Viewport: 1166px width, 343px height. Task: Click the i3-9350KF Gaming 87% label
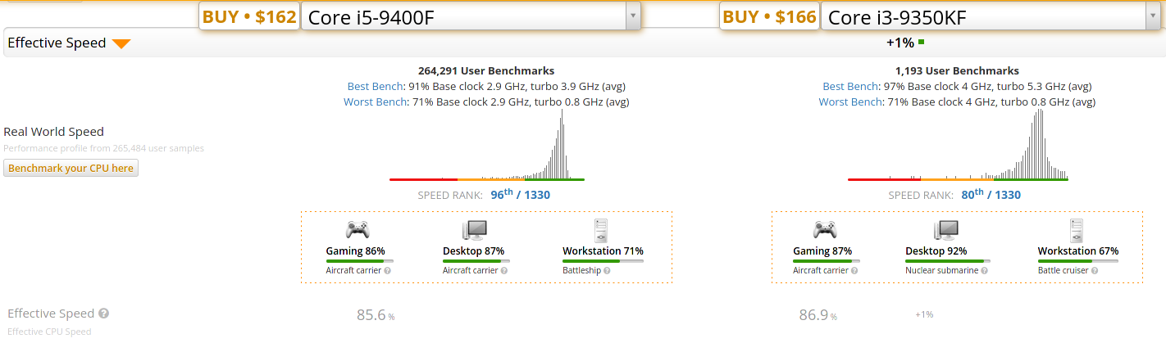point(822,250)
